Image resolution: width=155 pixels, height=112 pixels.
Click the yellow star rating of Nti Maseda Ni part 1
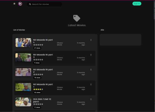(38, 89)
